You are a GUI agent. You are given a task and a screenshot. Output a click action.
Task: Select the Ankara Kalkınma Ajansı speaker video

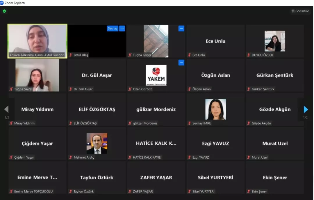pyautogui.click(x=38, y=39)
